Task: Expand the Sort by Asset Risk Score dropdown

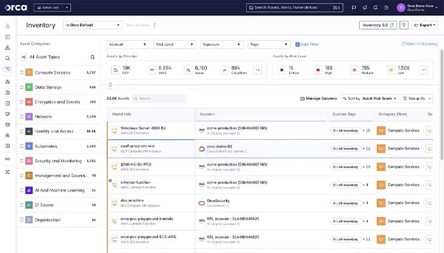Action: coord(369,99)
